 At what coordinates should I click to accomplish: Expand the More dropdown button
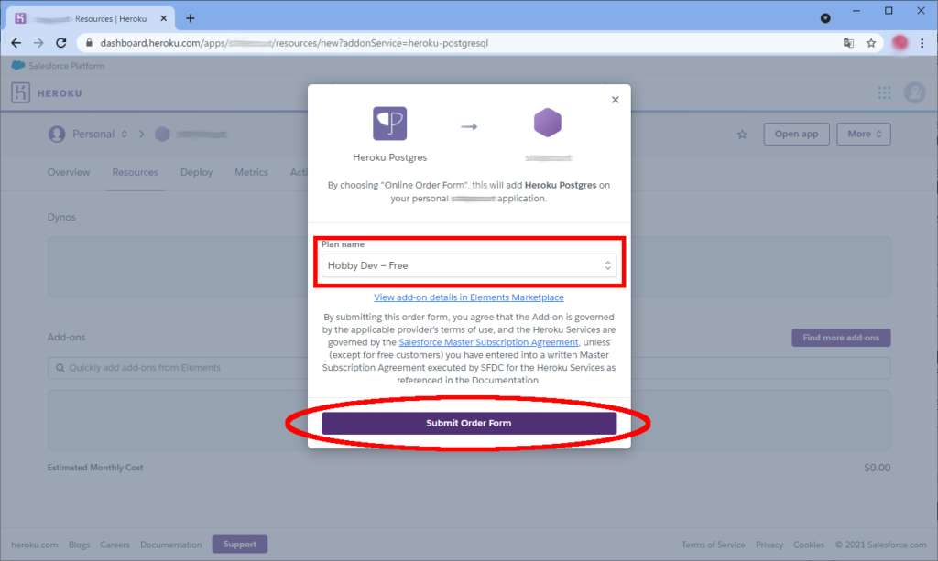coord(865,135)
